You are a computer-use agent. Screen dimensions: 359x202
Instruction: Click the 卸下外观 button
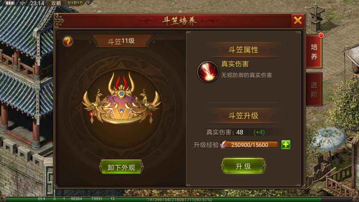tap(121, 167)
